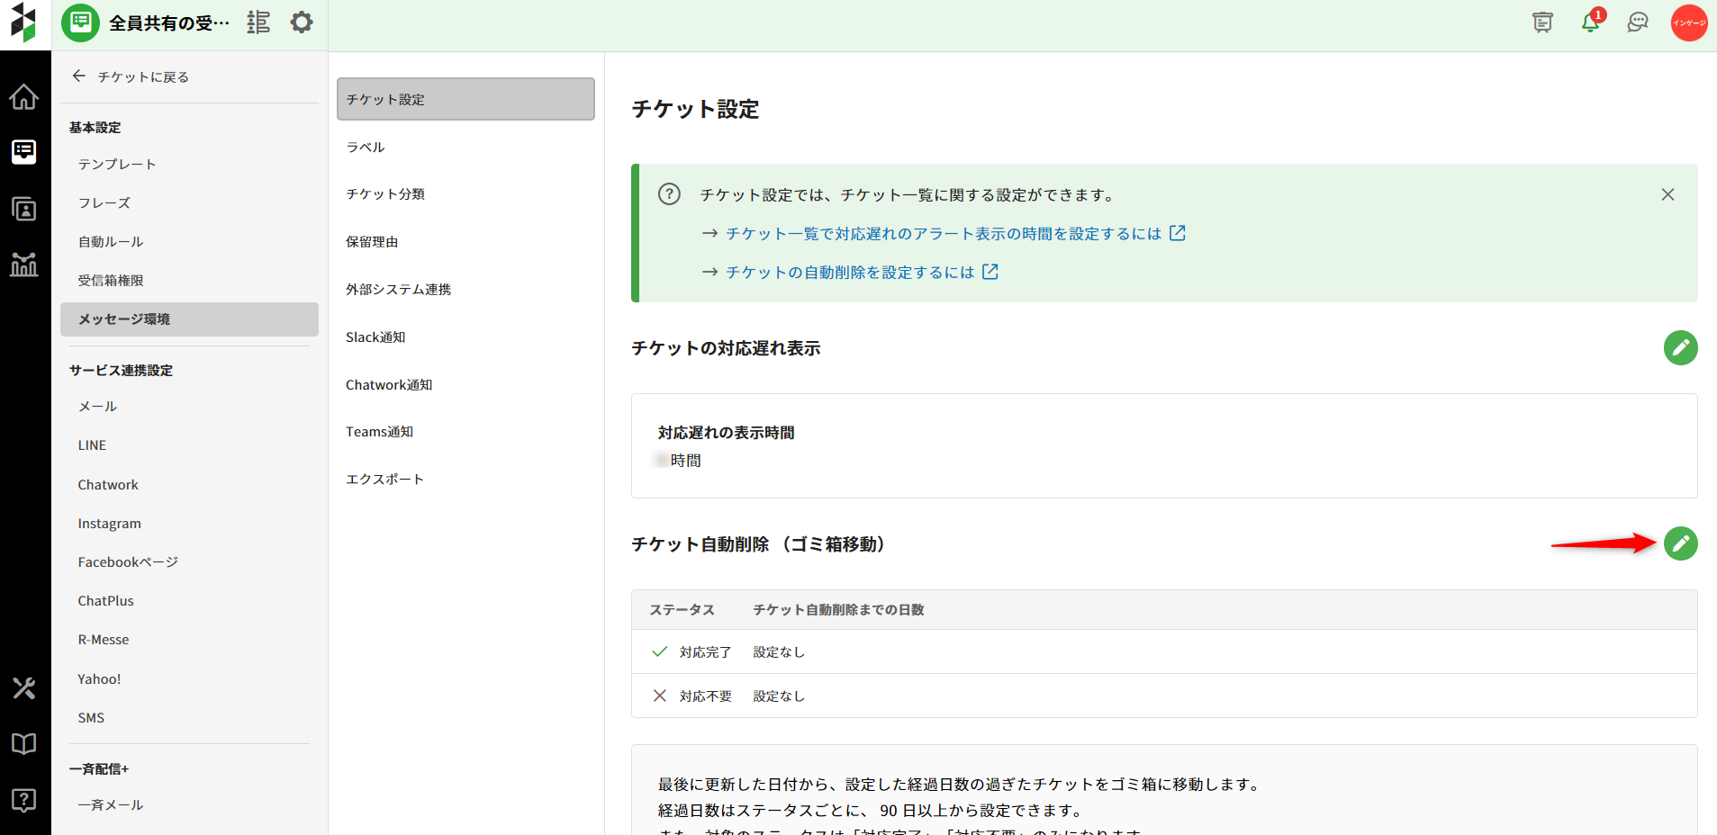Click the user avatar in top right
1717x835 pixels.
pos(1689,22)
